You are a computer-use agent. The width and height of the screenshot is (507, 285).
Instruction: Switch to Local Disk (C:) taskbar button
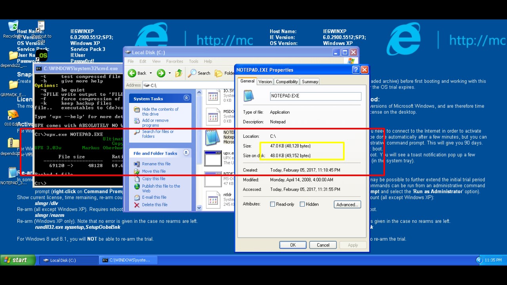click(69, 260)
